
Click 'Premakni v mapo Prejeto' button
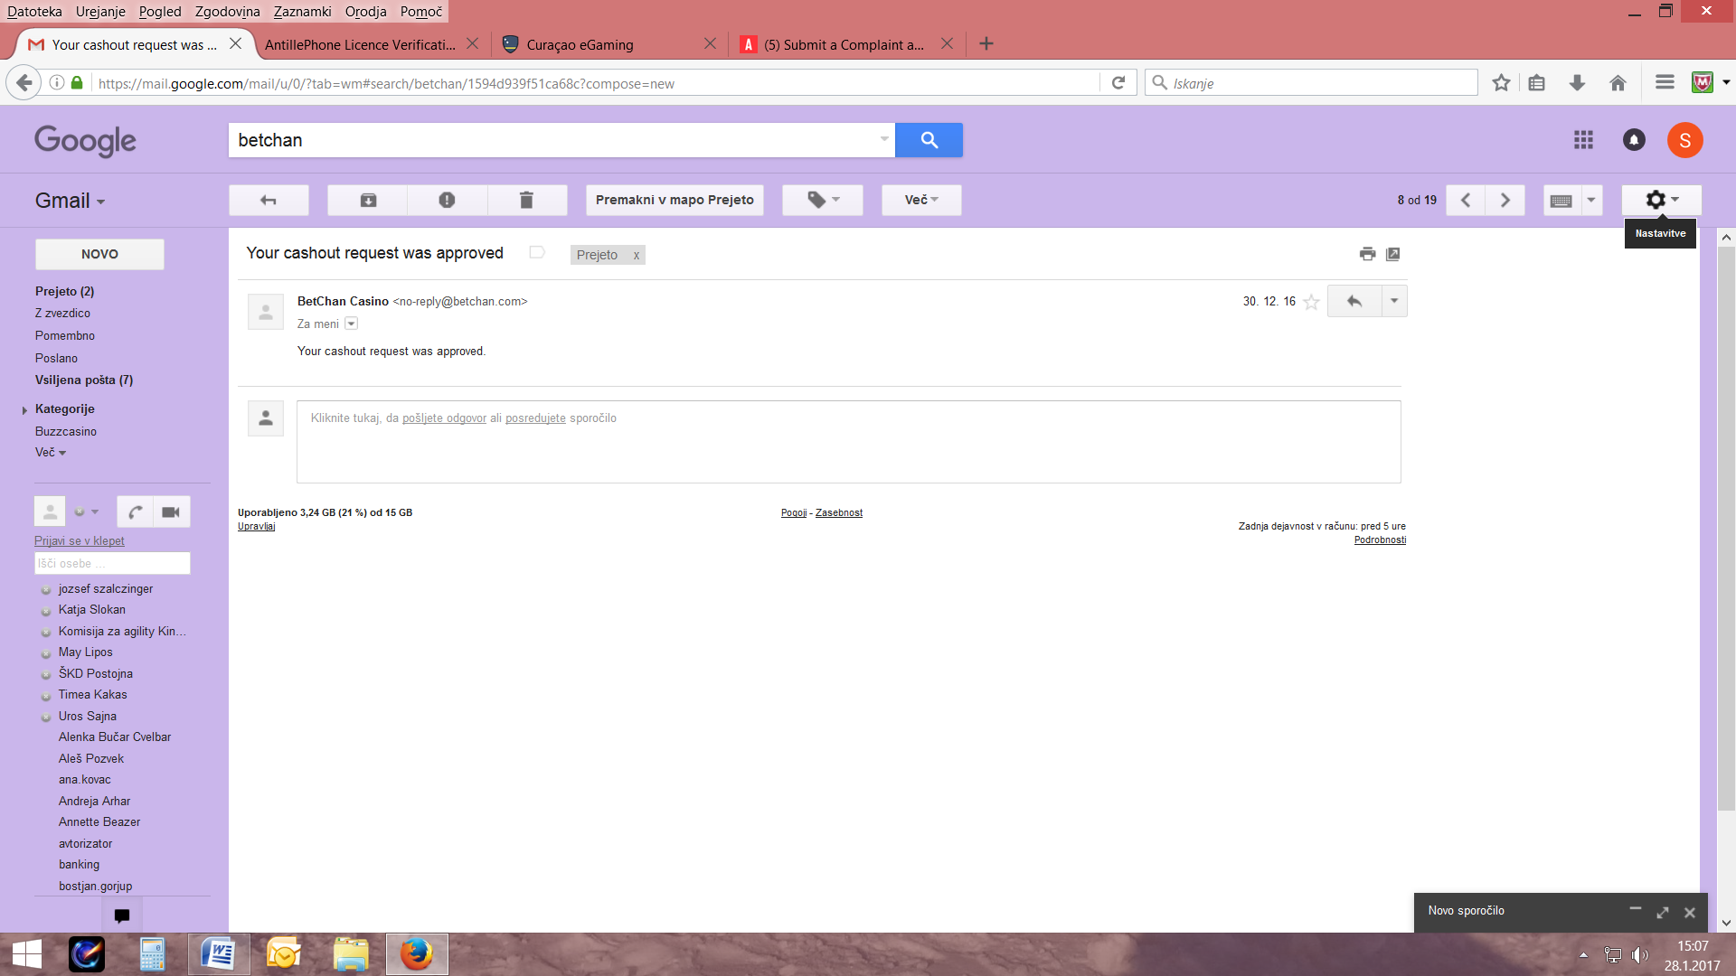pyautogui.click(x=675, y=200)
